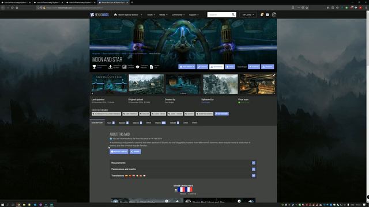The image size is (369, 207).
Task: Expand the Permissions and credits section
Action: [183, 169]
